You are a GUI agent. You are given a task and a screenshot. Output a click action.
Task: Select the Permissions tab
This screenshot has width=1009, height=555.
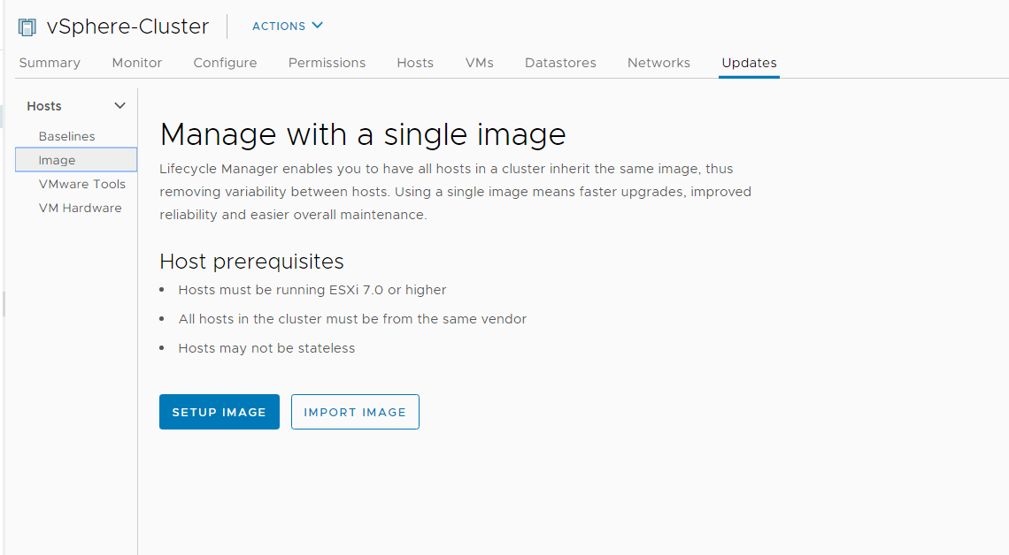coord(327,63)
